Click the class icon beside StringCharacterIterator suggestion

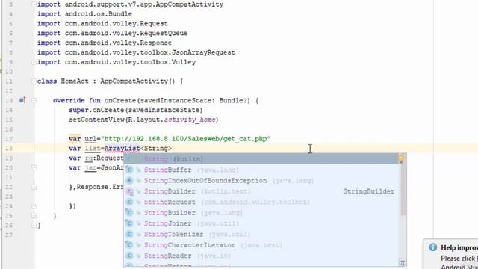click(x=129, y=245)
